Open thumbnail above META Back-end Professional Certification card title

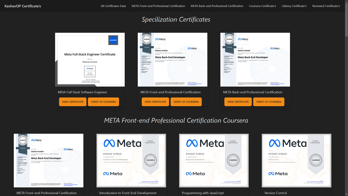255,60
